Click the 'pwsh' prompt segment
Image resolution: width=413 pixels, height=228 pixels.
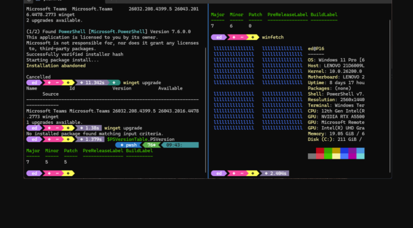click(x=129, y=145)
